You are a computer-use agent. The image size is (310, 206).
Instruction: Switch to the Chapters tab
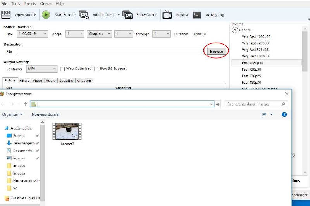tap(84, 81)
